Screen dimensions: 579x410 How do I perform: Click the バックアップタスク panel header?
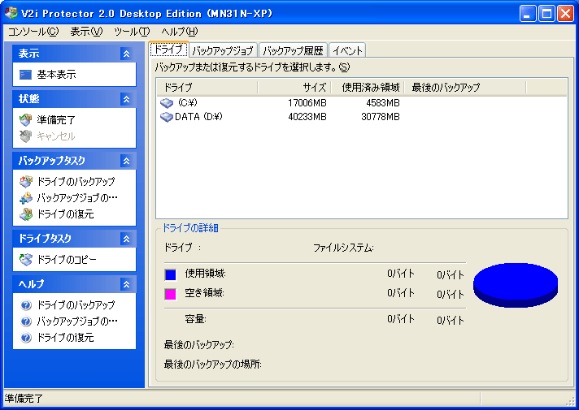pyautogui.click(x=74, y=161)
